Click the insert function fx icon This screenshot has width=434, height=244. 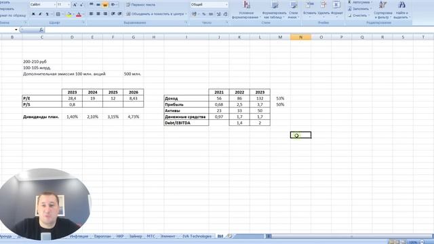[x=41, y=30]
